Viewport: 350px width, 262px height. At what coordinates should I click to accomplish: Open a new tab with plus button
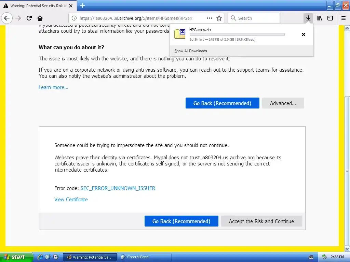tap(82, 5)
